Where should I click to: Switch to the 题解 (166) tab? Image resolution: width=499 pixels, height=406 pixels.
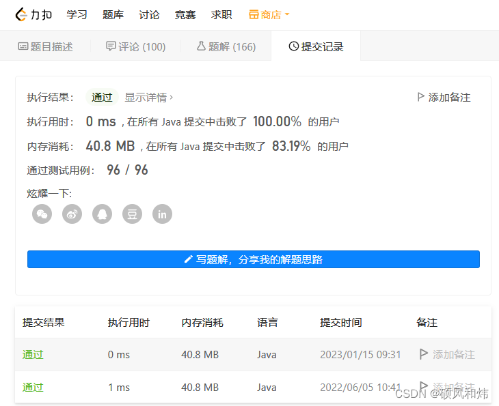click(226, 46)
